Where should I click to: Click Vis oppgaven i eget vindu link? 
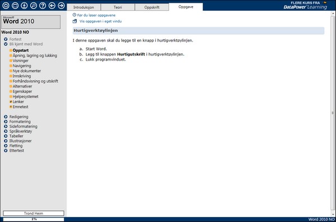pos(100,21)
